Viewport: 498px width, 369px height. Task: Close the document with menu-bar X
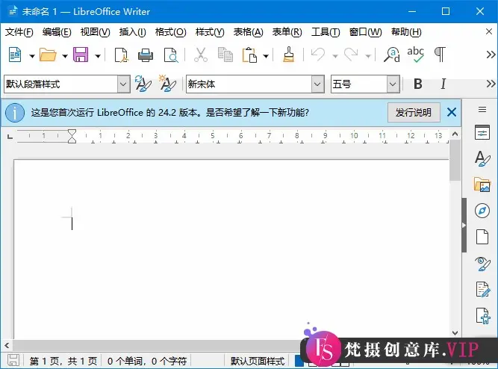coord(489,31)
